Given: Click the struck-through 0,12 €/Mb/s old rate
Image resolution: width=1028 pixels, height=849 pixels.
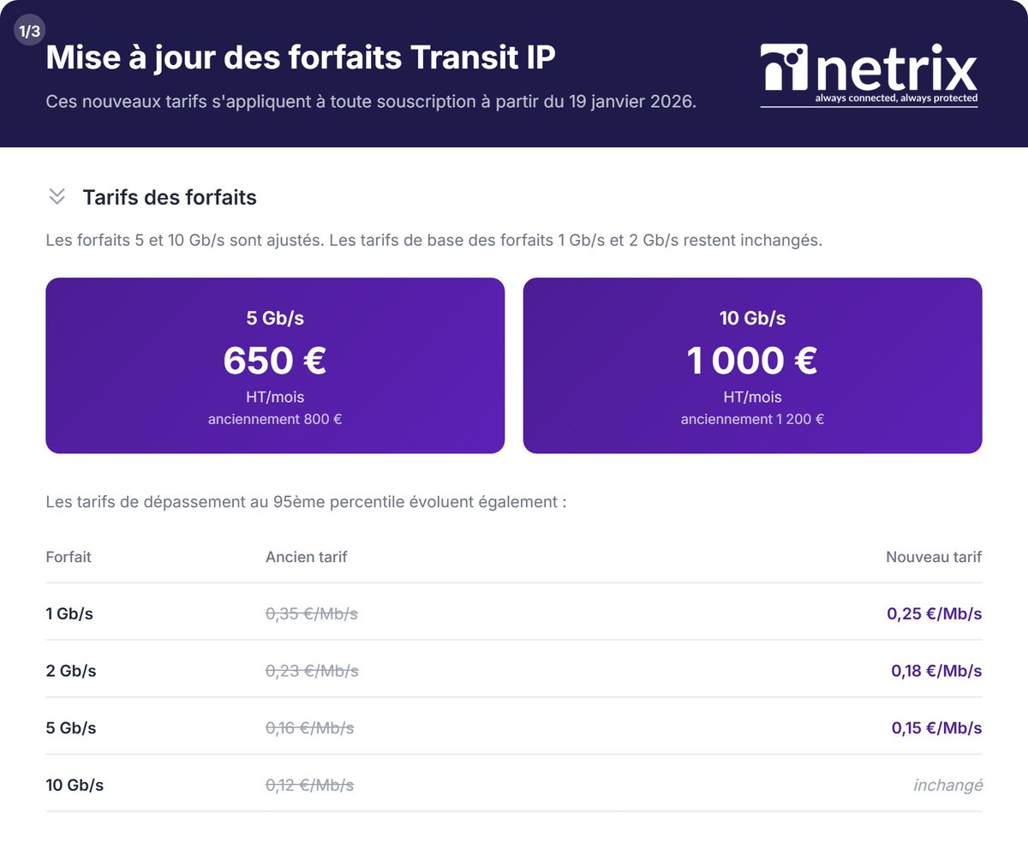Looking at the screenshot, I should click(x=310, y=785).
